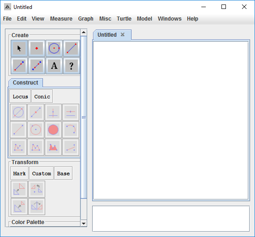The image size is (255, 237).
Task: Switch to the Construct tab
Action: pyautogui.click(x=25, y=83)
